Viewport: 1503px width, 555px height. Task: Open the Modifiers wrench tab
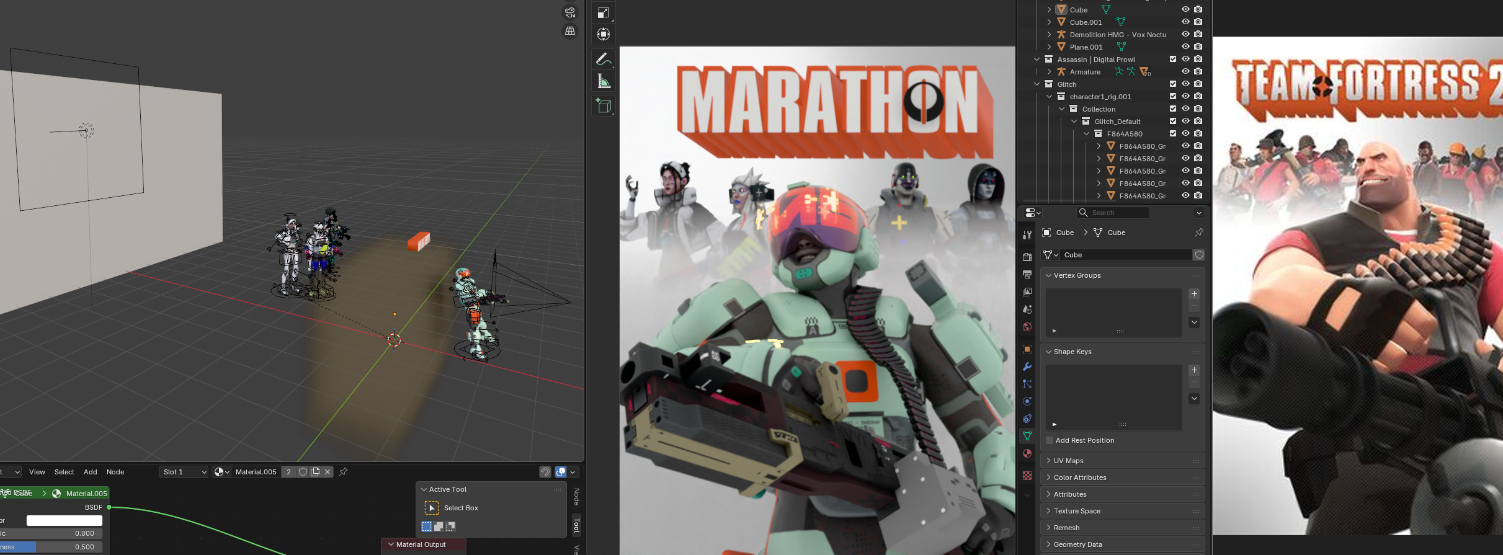(x=1027, y=366)
